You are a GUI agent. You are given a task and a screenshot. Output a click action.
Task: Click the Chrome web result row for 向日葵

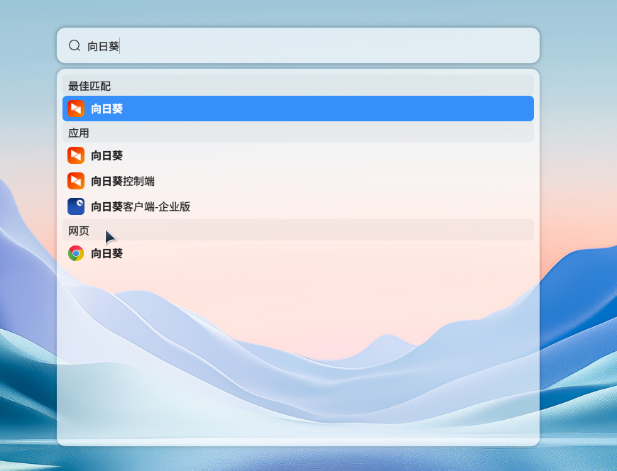pos(213,253)
